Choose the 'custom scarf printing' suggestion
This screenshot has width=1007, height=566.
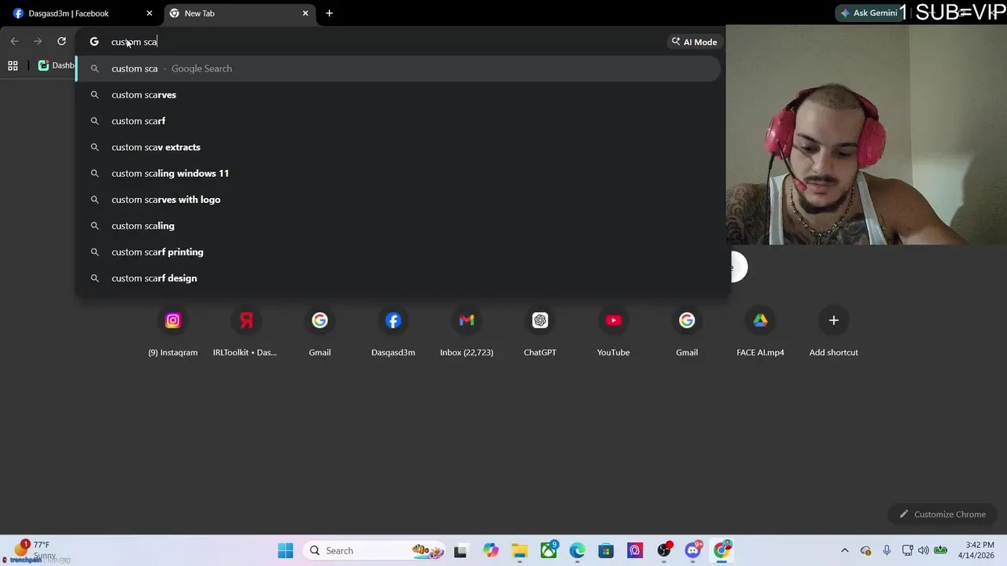[399, 252]
